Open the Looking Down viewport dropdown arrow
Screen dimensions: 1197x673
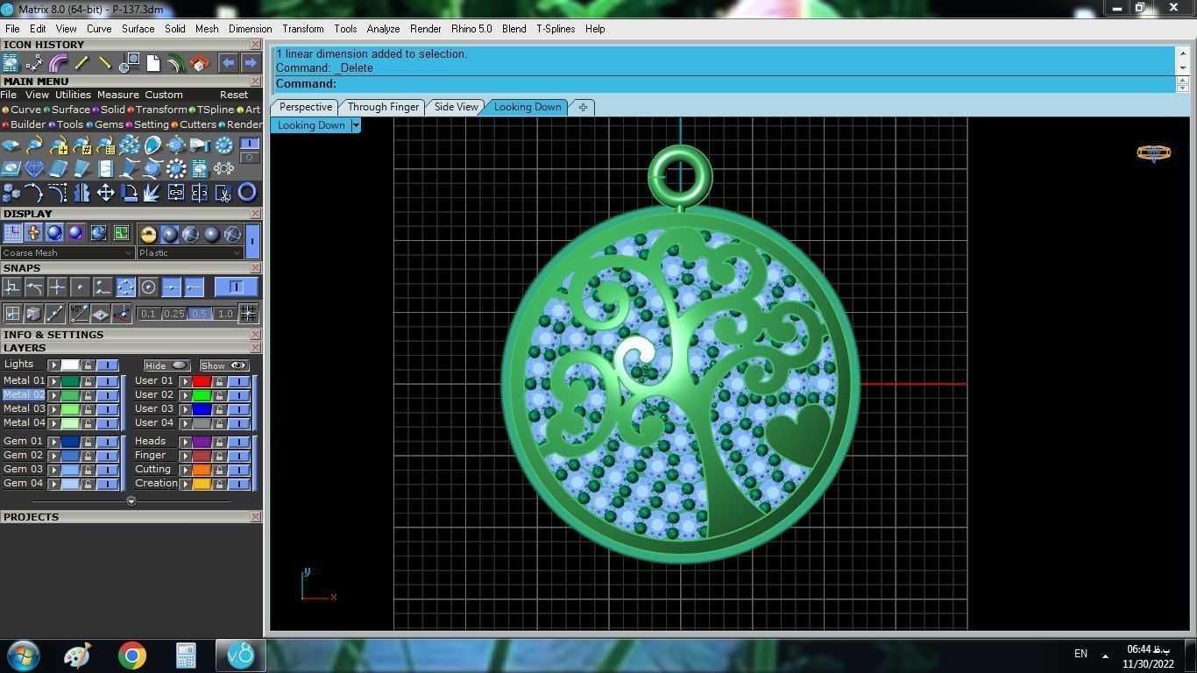[x=355, y=125]
